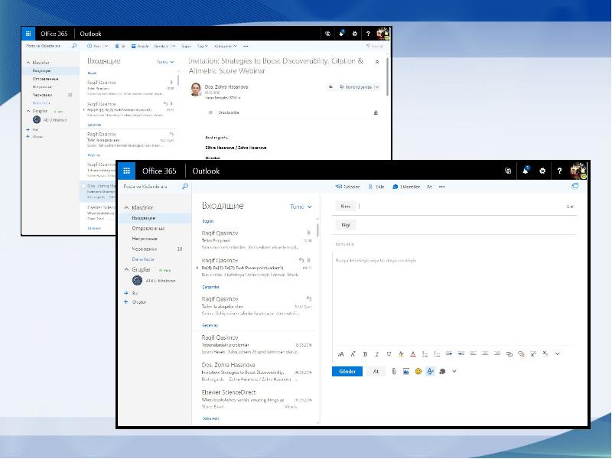Open settings gear in the front window header
The width and height of the screenshot is (612, 459).
point(542,171)
